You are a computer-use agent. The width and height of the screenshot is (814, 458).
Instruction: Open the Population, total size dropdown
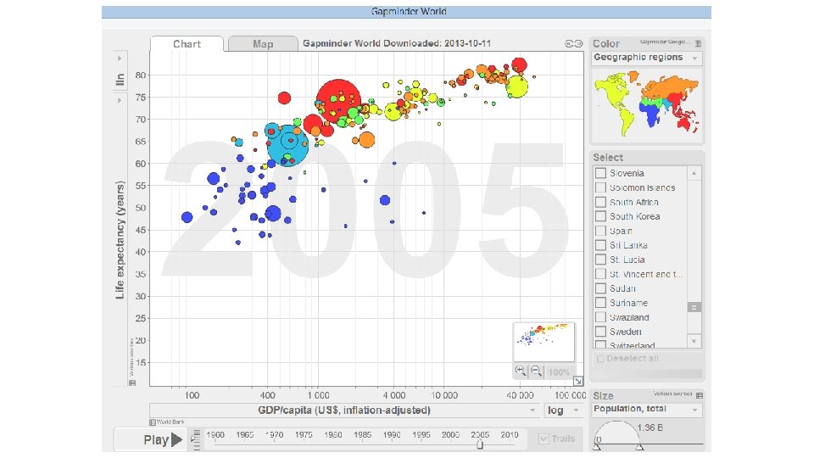tap(647, 409)
